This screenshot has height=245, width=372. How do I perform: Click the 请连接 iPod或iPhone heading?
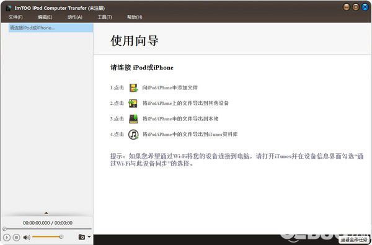click(x=142, y=68)
